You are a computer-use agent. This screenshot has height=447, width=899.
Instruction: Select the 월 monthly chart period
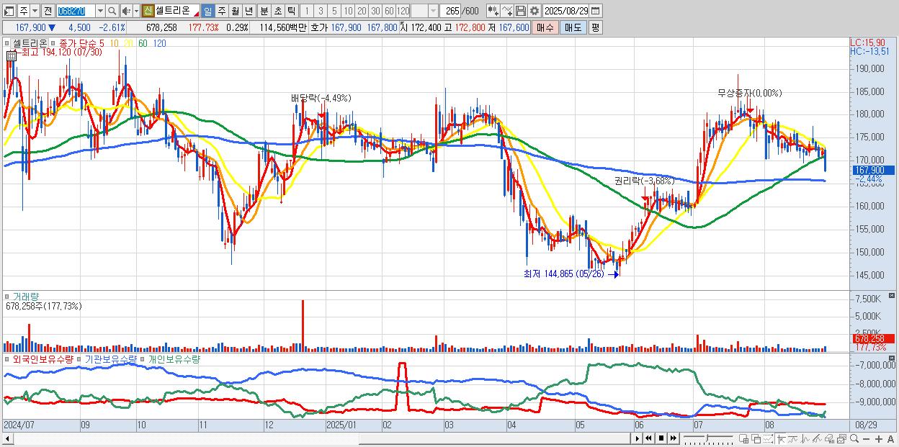[235, 11]
